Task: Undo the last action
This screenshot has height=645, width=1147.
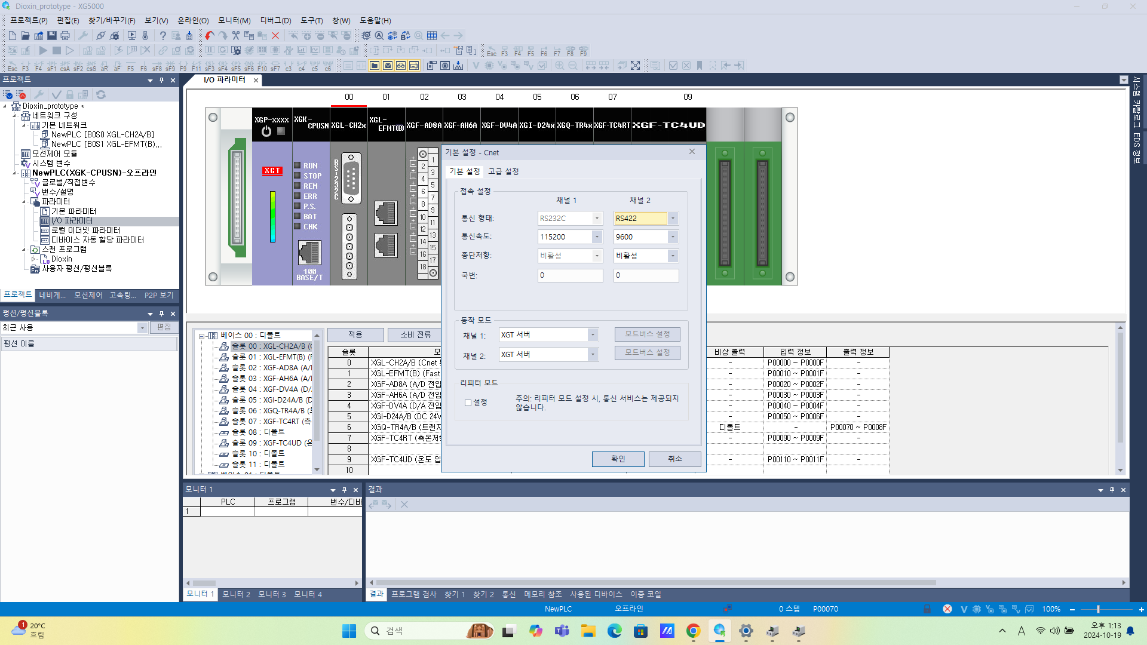Action: (x=208, y=35)
